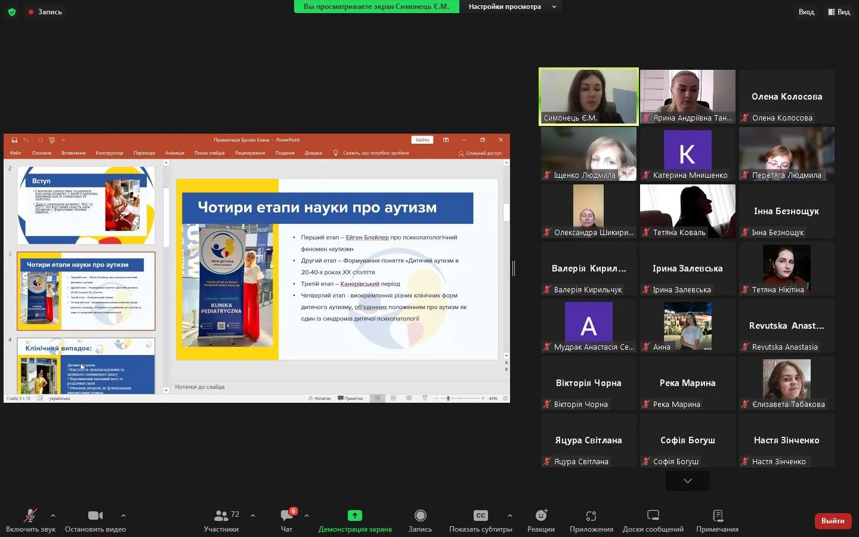Click the Record circle icon

(x=421, y=516)
